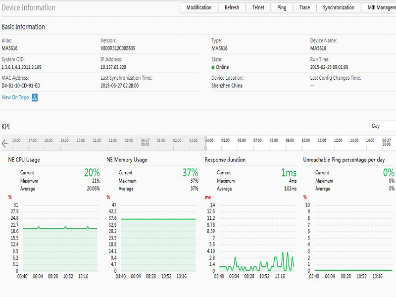Open topology view icon beside View On Topo
Viewport: 396px width, 297px height.
[35, 98]
